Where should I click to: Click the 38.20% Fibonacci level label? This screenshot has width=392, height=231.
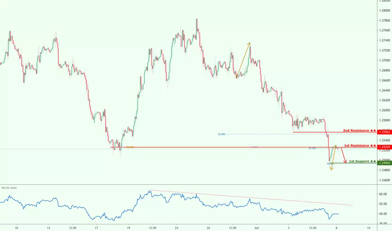312,148
